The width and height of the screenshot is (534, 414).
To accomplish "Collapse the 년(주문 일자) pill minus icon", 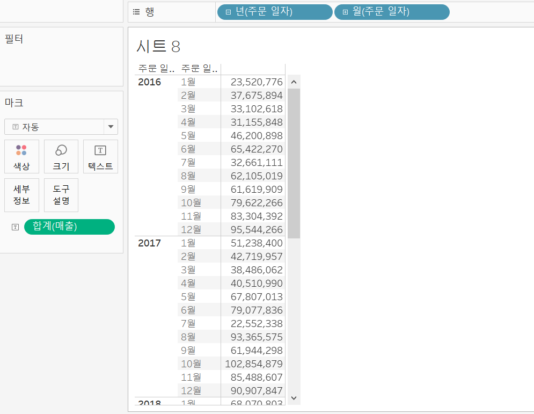I will click(x=229, y=12).
